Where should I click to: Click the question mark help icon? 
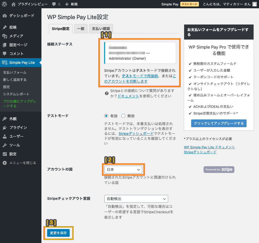tap(107, 93)
